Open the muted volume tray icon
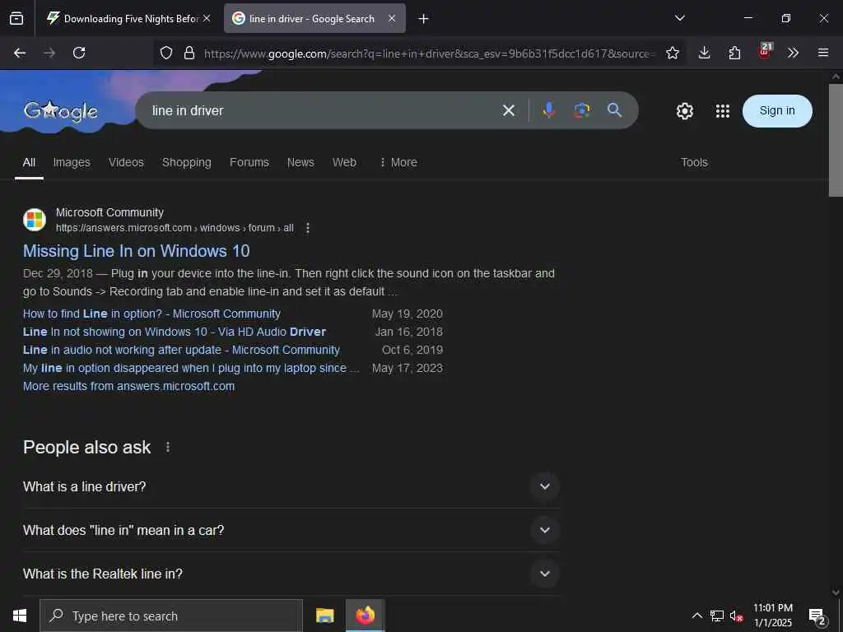The image size is (843, 632). 736,616
